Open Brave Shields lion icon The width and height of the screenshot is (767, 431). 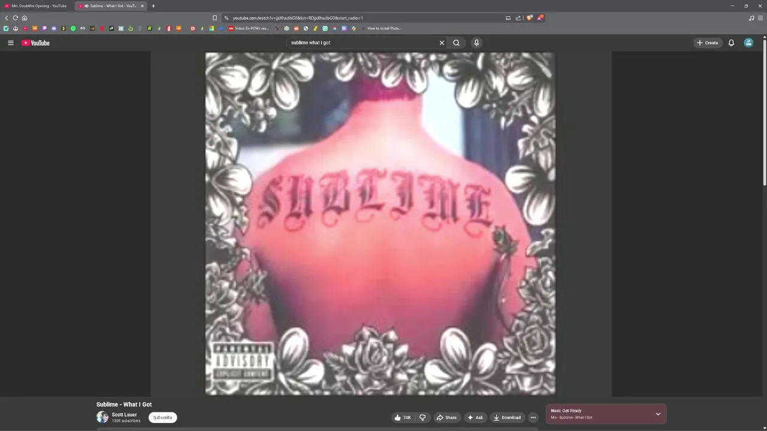529,18
